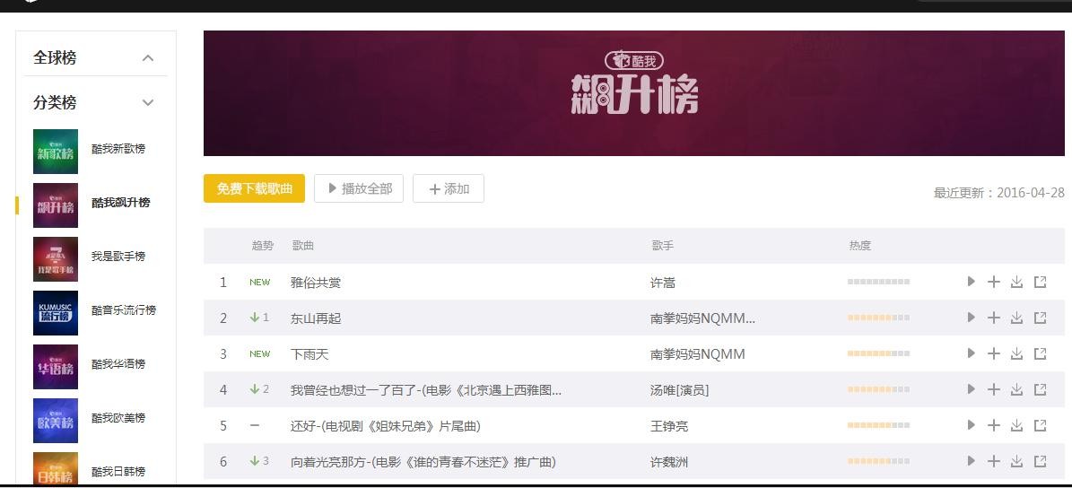
Task: Open artist 许嵩
Action: click(662, 283)
